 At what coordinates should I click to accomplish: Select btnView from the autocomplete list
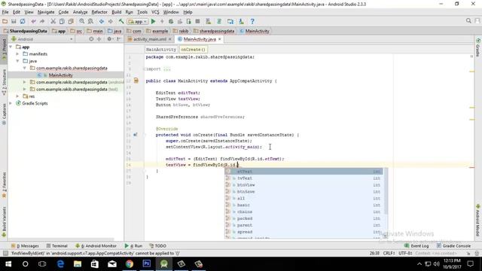click(304, 185)
